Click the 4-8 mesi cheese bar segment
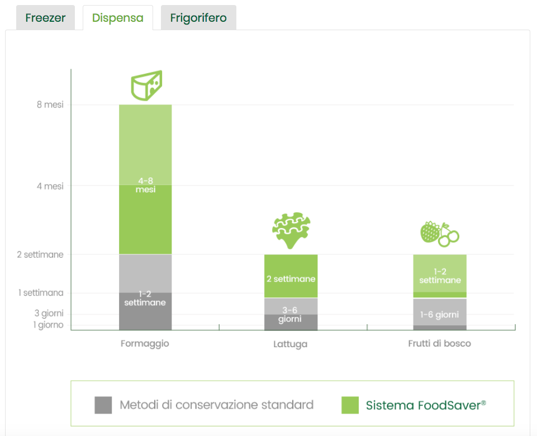Screen dimensions: 537x436 145,185
